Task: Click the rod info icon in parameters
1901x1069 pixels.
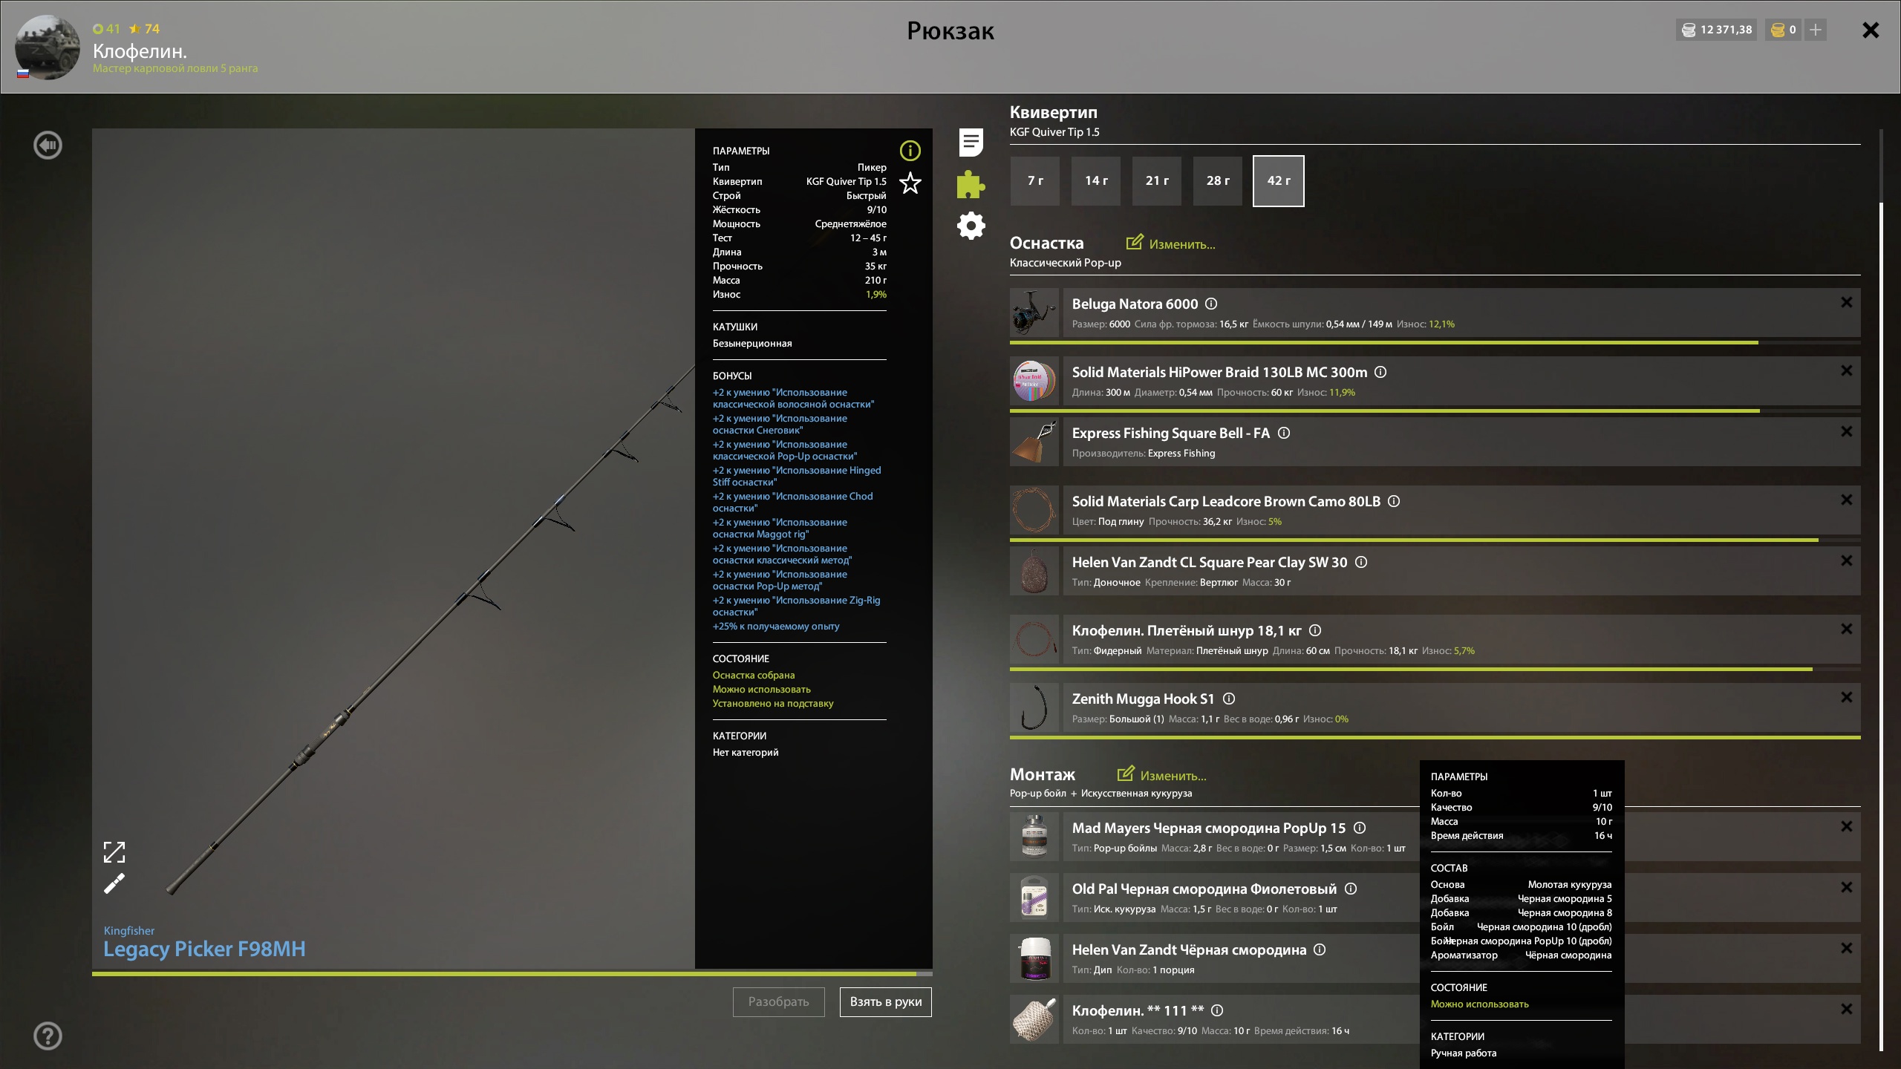Action: pos(910,151)
